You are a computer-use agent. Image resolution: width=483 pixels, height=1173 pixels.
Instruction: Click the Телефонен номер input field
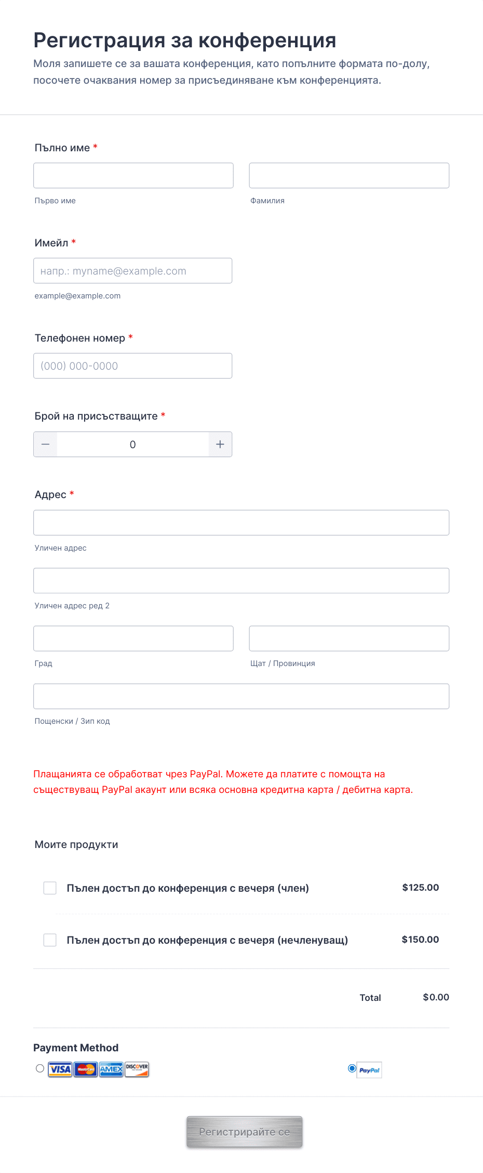pos(133,366)
